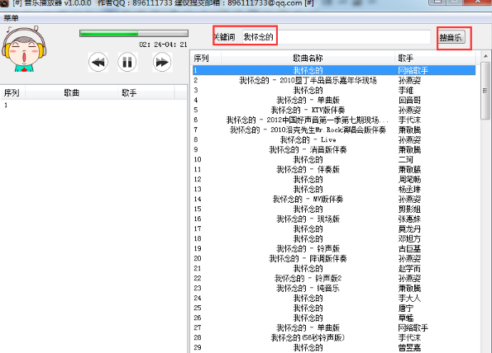
Task: Select row 18 song by 邓旭方
Action: [x=334, y=239]
